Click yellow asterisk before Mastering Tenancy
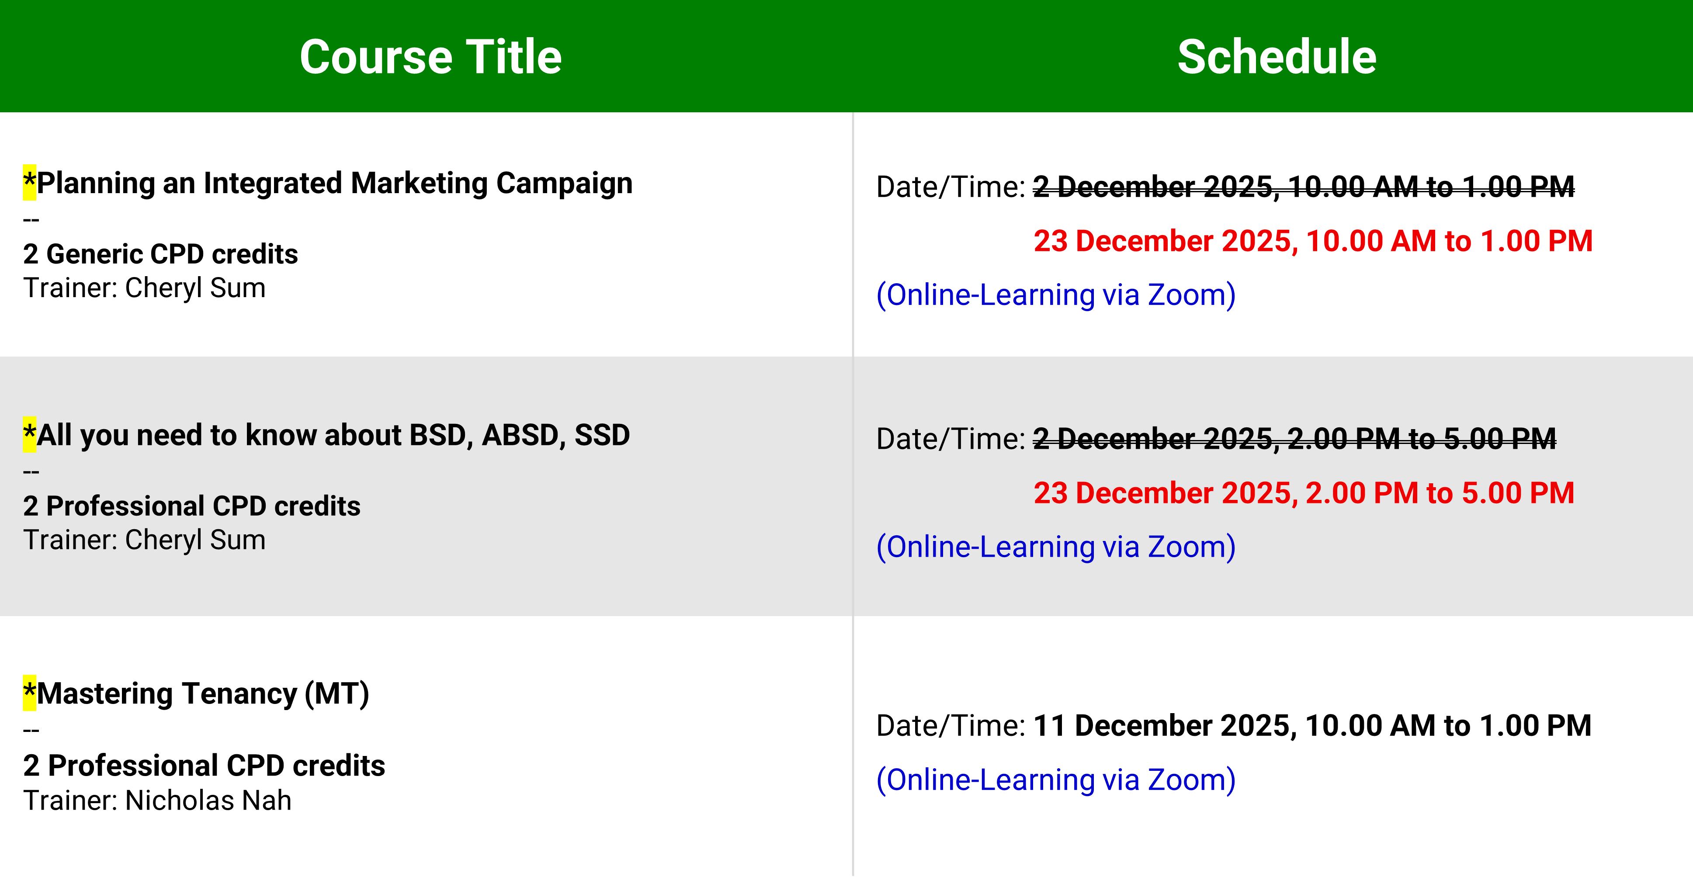 30,693
